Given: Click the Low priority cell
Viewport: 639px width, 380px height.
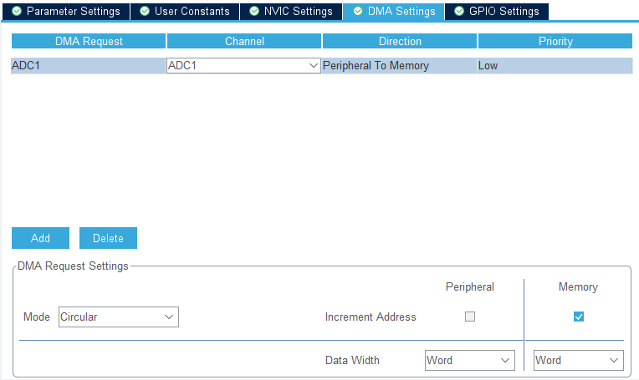Looking at the screenshot, I should (555, 65).
